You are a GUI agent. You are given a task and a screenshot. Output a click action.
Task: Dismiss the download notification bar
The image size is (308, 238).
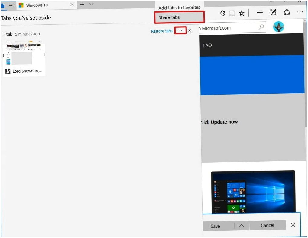(x=293, y=225)
